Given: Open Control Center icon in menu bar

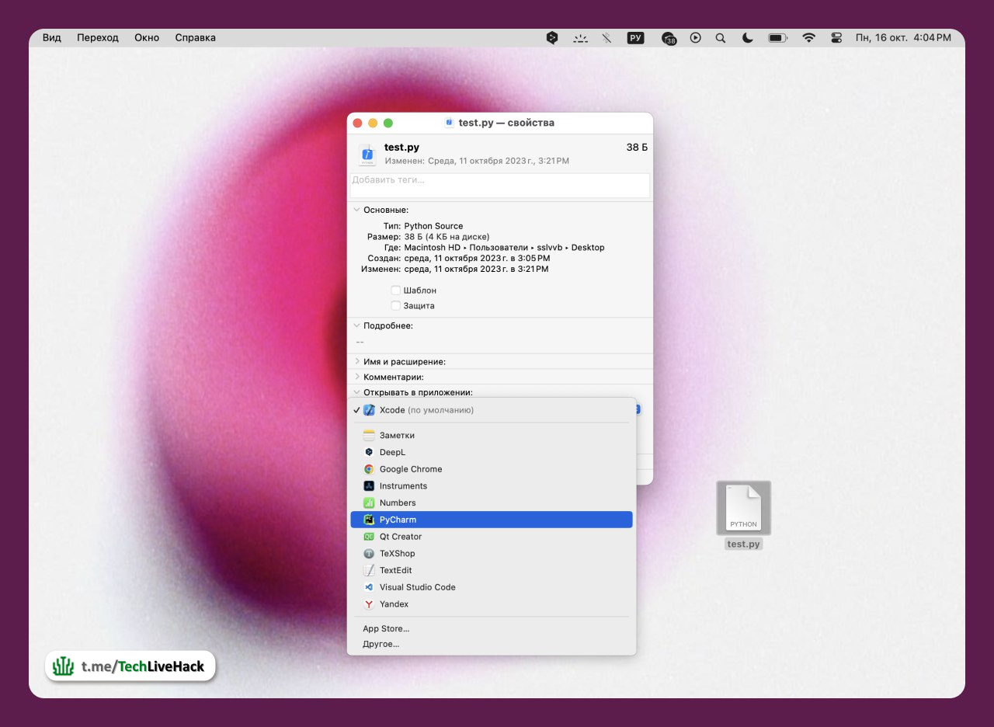Looking at the screenshot, I should coord(836,37).
